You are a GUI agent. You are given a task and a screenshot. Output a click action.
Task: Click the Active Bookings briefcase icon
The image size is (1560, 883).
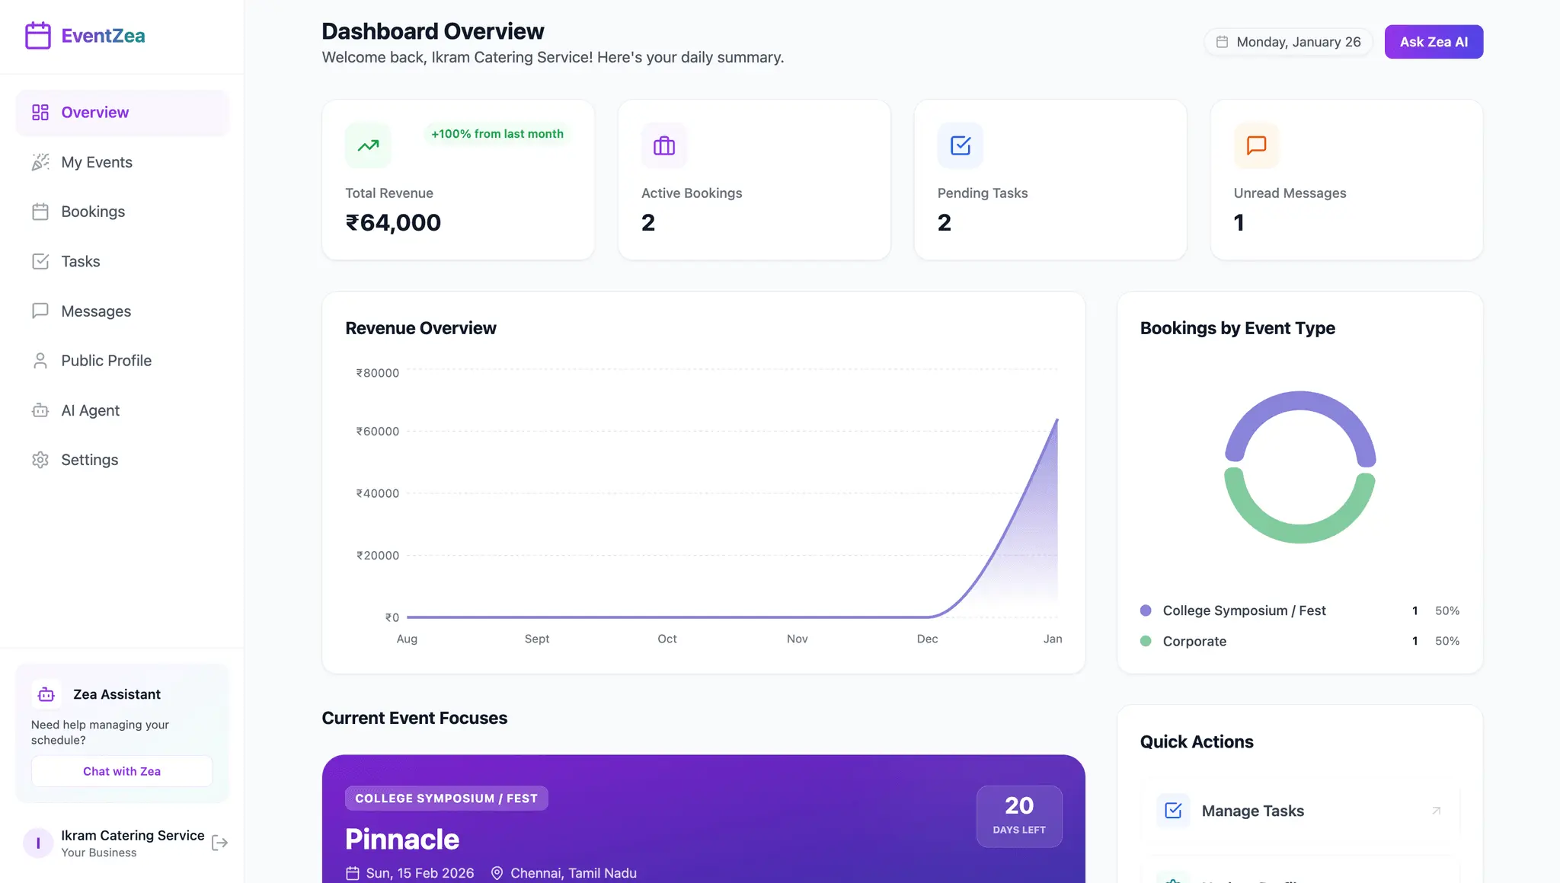point(664,145)
